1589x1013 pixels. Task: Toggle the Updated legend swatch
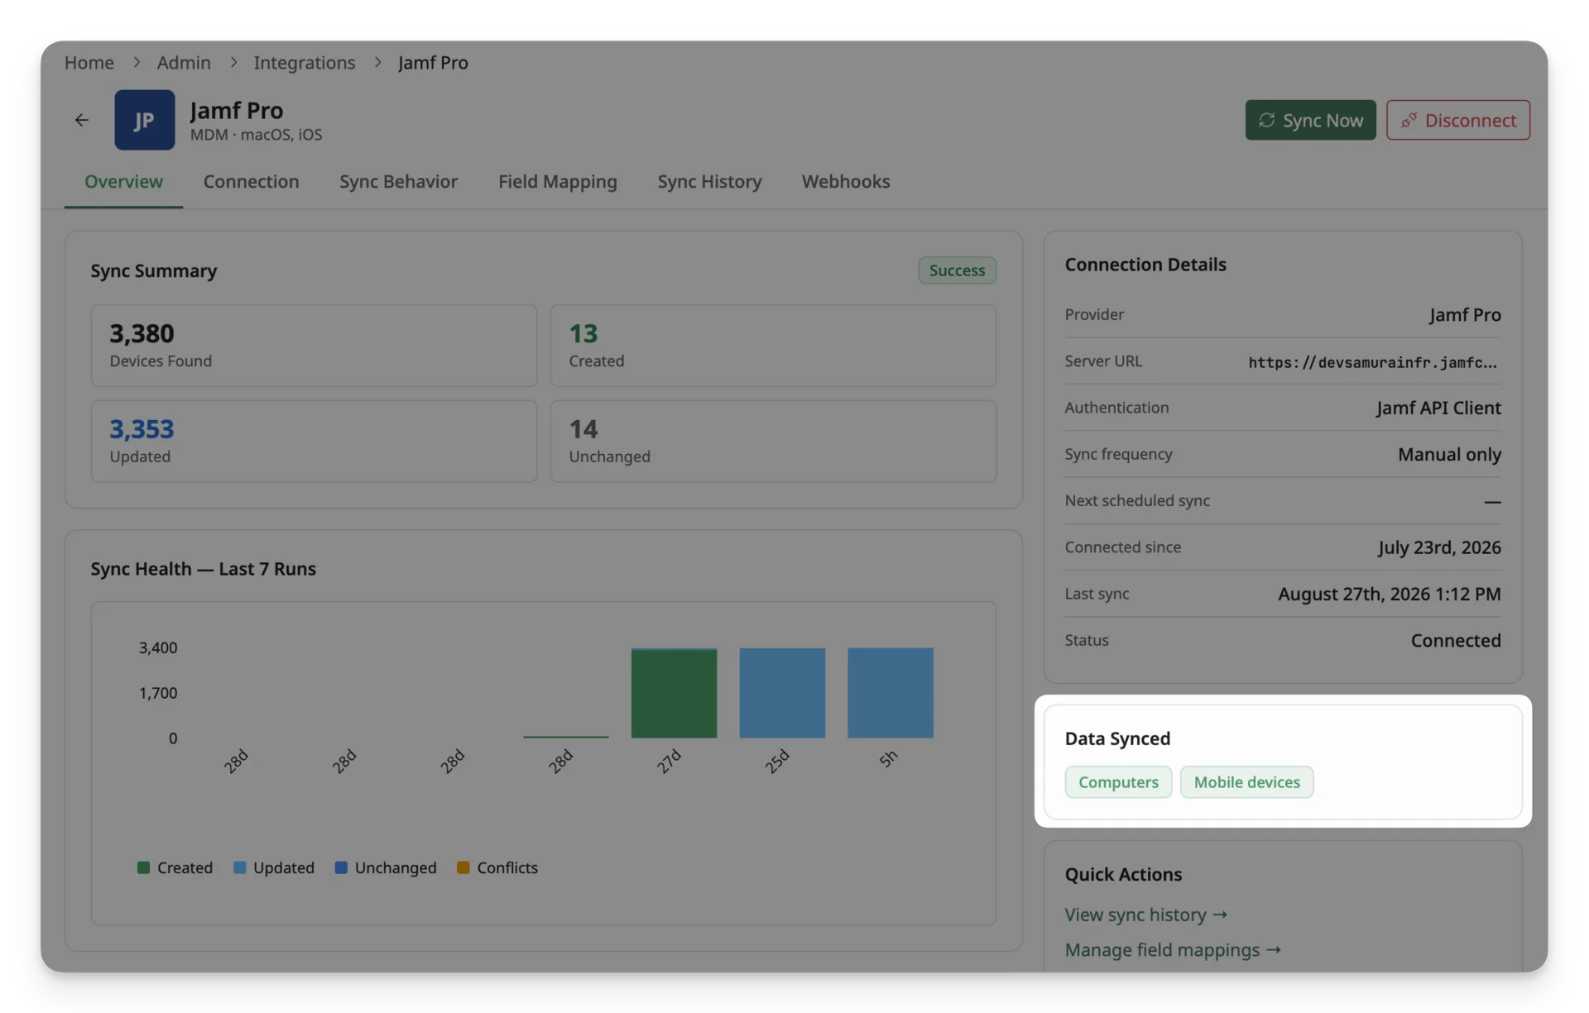tap(240, 867)
